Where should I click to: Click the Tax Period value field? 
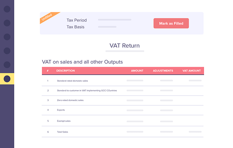point(114,20)
